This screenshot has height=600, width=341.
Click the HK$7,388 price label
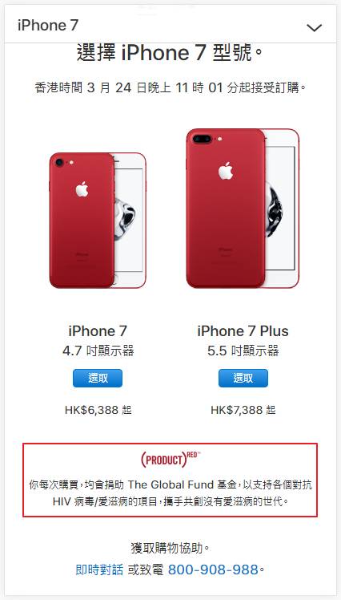coord(243,410)
